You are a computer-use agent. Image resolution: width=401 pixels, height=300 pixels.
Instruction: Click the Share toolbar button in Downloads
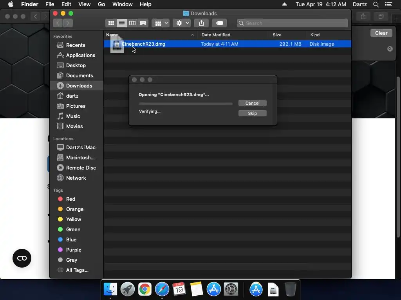click(x=202, y=23)
